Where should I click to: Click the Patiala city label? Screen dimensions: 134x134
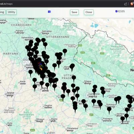(20, 32)
